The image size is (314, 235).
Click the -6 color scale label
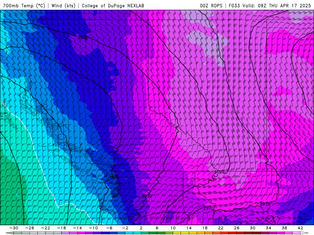click(x=109, y=228)
